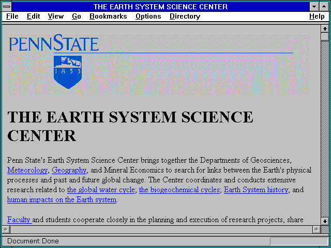The image size is (331, 248).
Task: Click the vertical scrollbar thumb
Action: click(325, 37)
